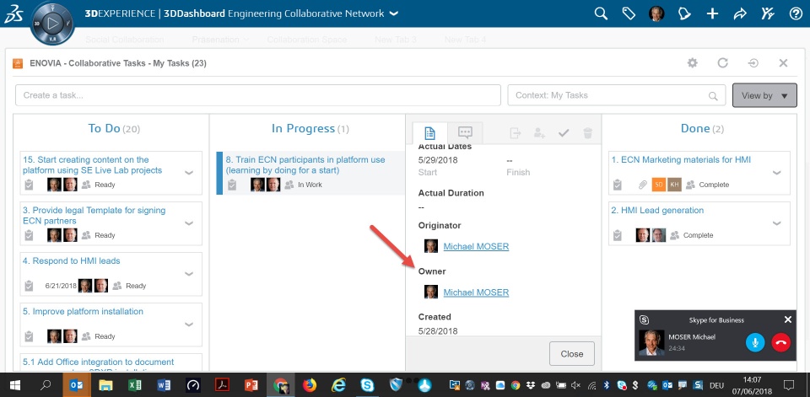The height and width of the screenshot is (397, 810).
Task: Open task 2 HMI Lead generation
Action: [657, 210]
